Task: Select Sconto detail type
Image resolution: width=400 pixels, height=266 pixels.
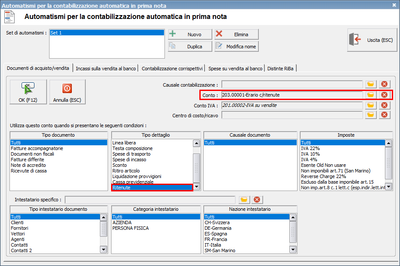Action: 152,165
